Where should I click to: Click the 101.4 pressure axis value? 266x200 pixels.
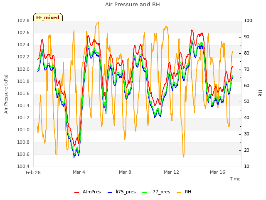pyautogui.click(x=23, y=105)
